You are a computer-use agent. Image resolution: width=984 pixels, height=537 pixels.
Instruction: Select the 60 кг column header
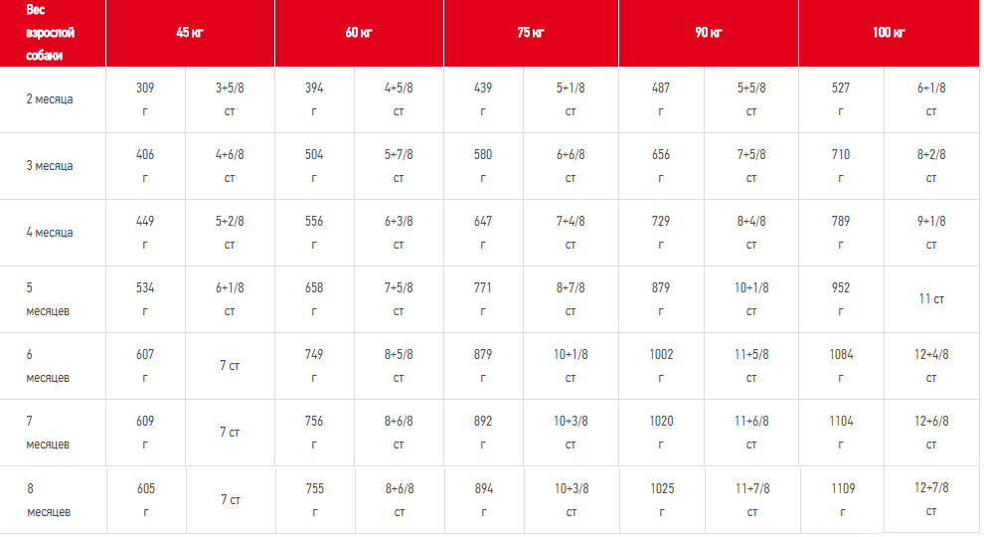point(359,33)
